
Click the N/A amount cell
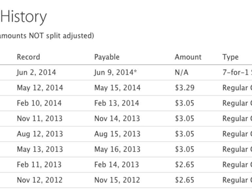181,72
